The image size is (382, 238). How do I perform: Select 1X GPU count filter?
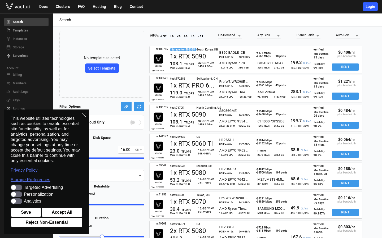coord(172,36)
